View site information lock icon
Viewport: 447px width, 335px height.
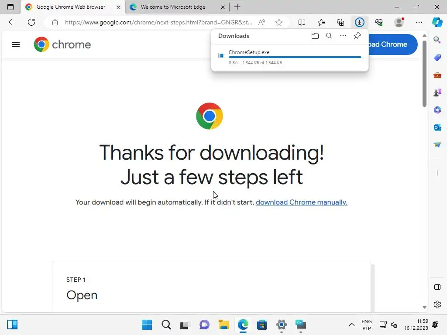(55, 22)
